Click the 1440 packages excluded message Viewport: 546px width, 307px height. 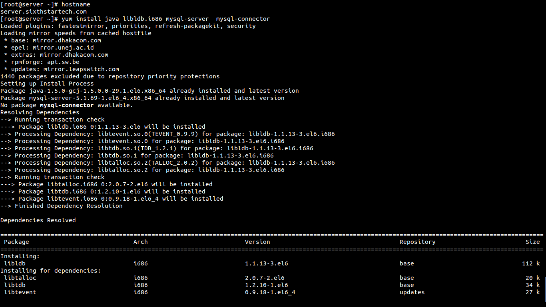[x=110, y=76]
